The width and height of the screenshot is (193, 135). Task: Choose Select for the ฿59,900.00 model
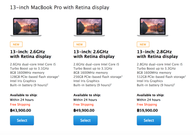click(149, 121)
